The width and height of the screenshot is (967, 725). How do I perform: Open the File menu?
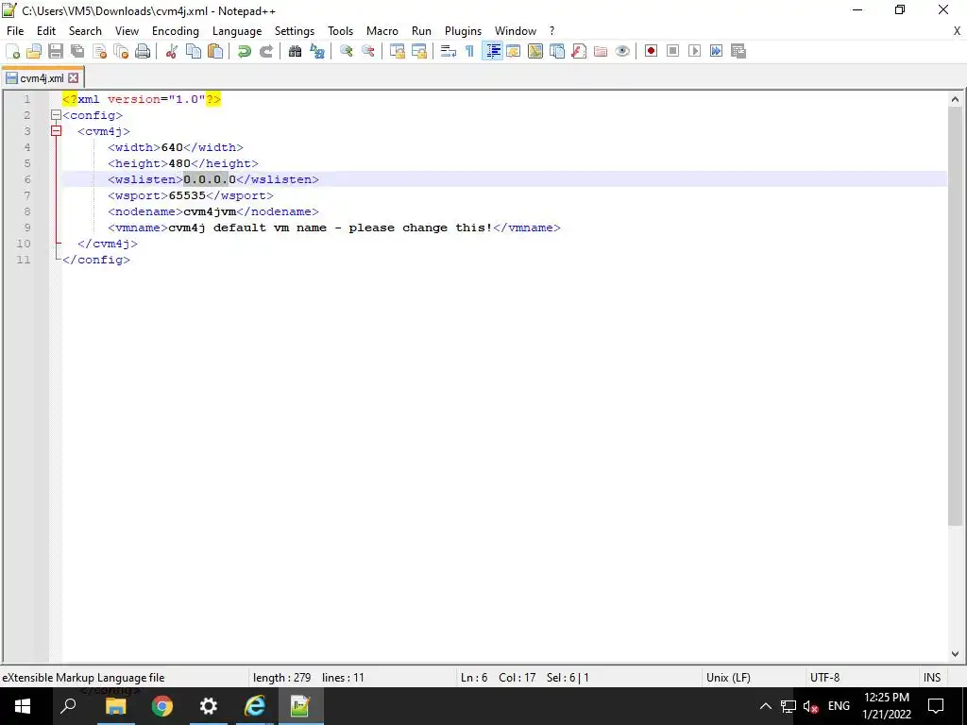[15, 31]
